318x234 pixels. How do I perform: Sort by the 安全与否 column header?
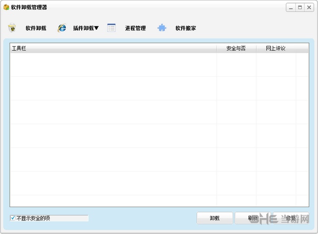click(236, 48)
